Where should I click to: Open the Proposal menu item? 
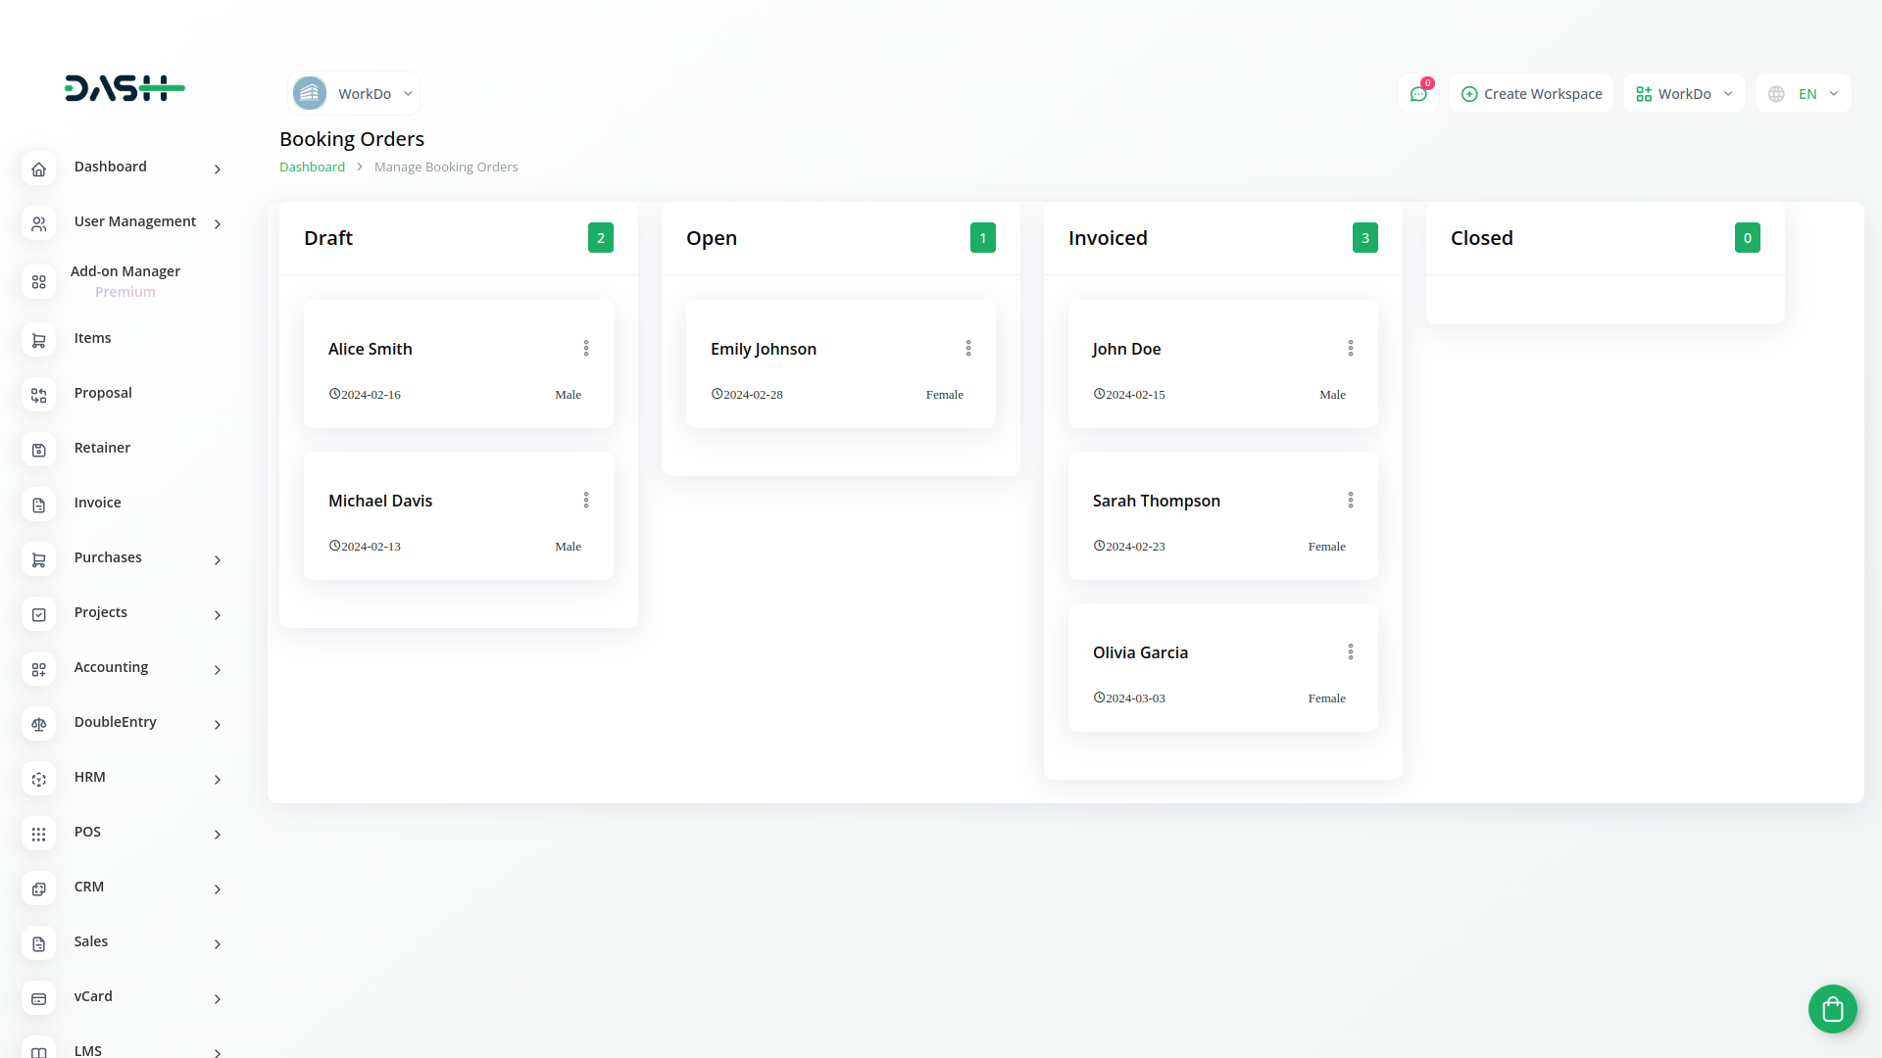[x=103, y=393]
